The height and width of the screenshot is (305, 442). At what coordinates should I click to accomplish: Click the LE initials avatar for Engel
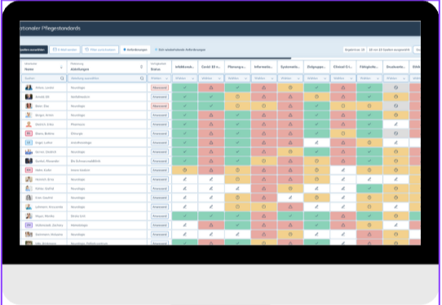tap(29, 142)
